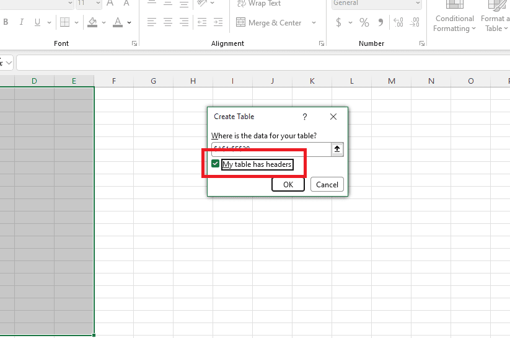Select column N header

[431, 81]
